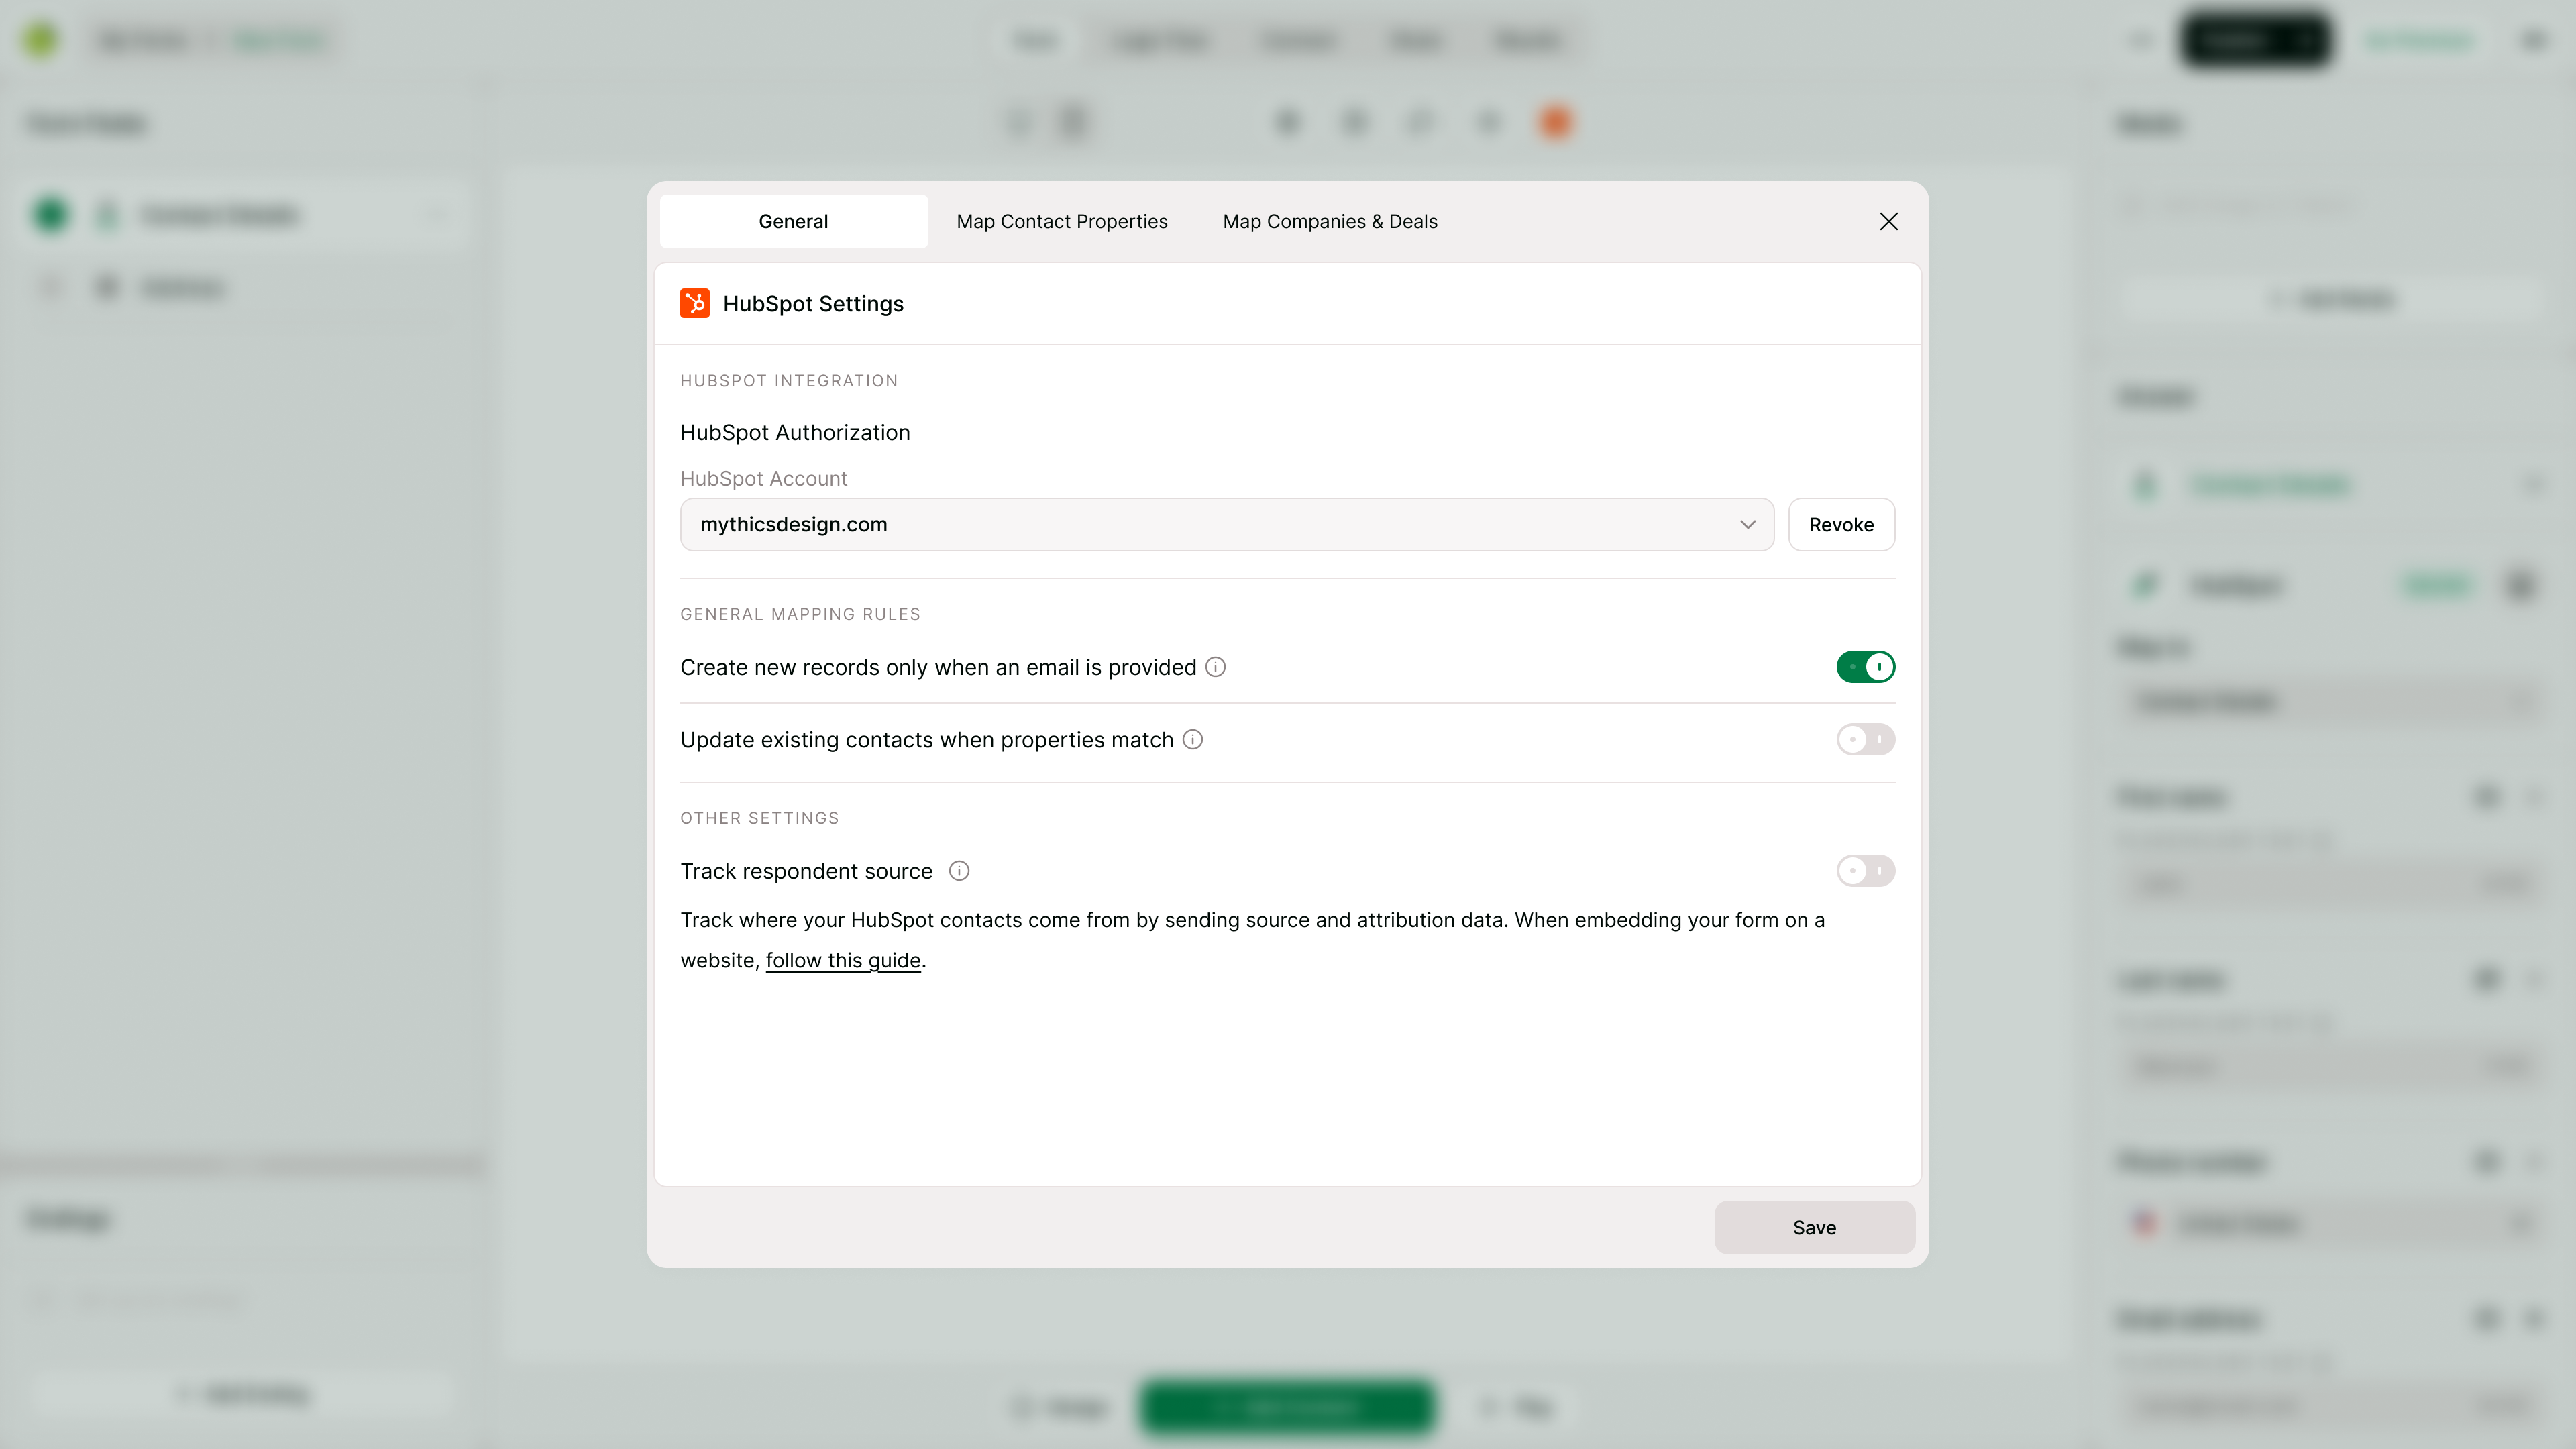Click the orange HubSpot icon in background toolbar

click(x=1556, y=122)
